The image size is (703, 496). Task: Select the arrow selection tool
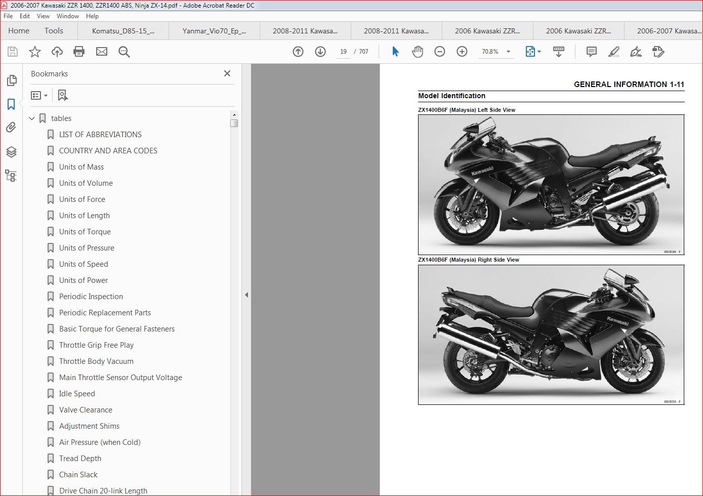click(x=395, y=52)
